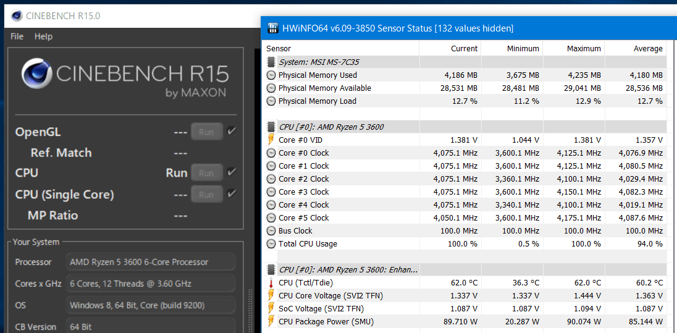Click the Processor field in Your System
The height and width of the screenshot is (333, 677).
pyautogui.click(x=150, y=262)
